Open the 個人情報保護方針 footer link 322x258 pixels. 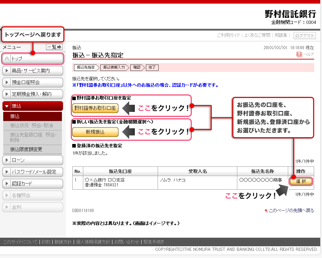point(93,242)
